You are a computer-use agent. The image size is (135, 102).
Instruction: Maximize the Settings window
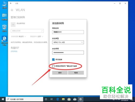[120, 3]
